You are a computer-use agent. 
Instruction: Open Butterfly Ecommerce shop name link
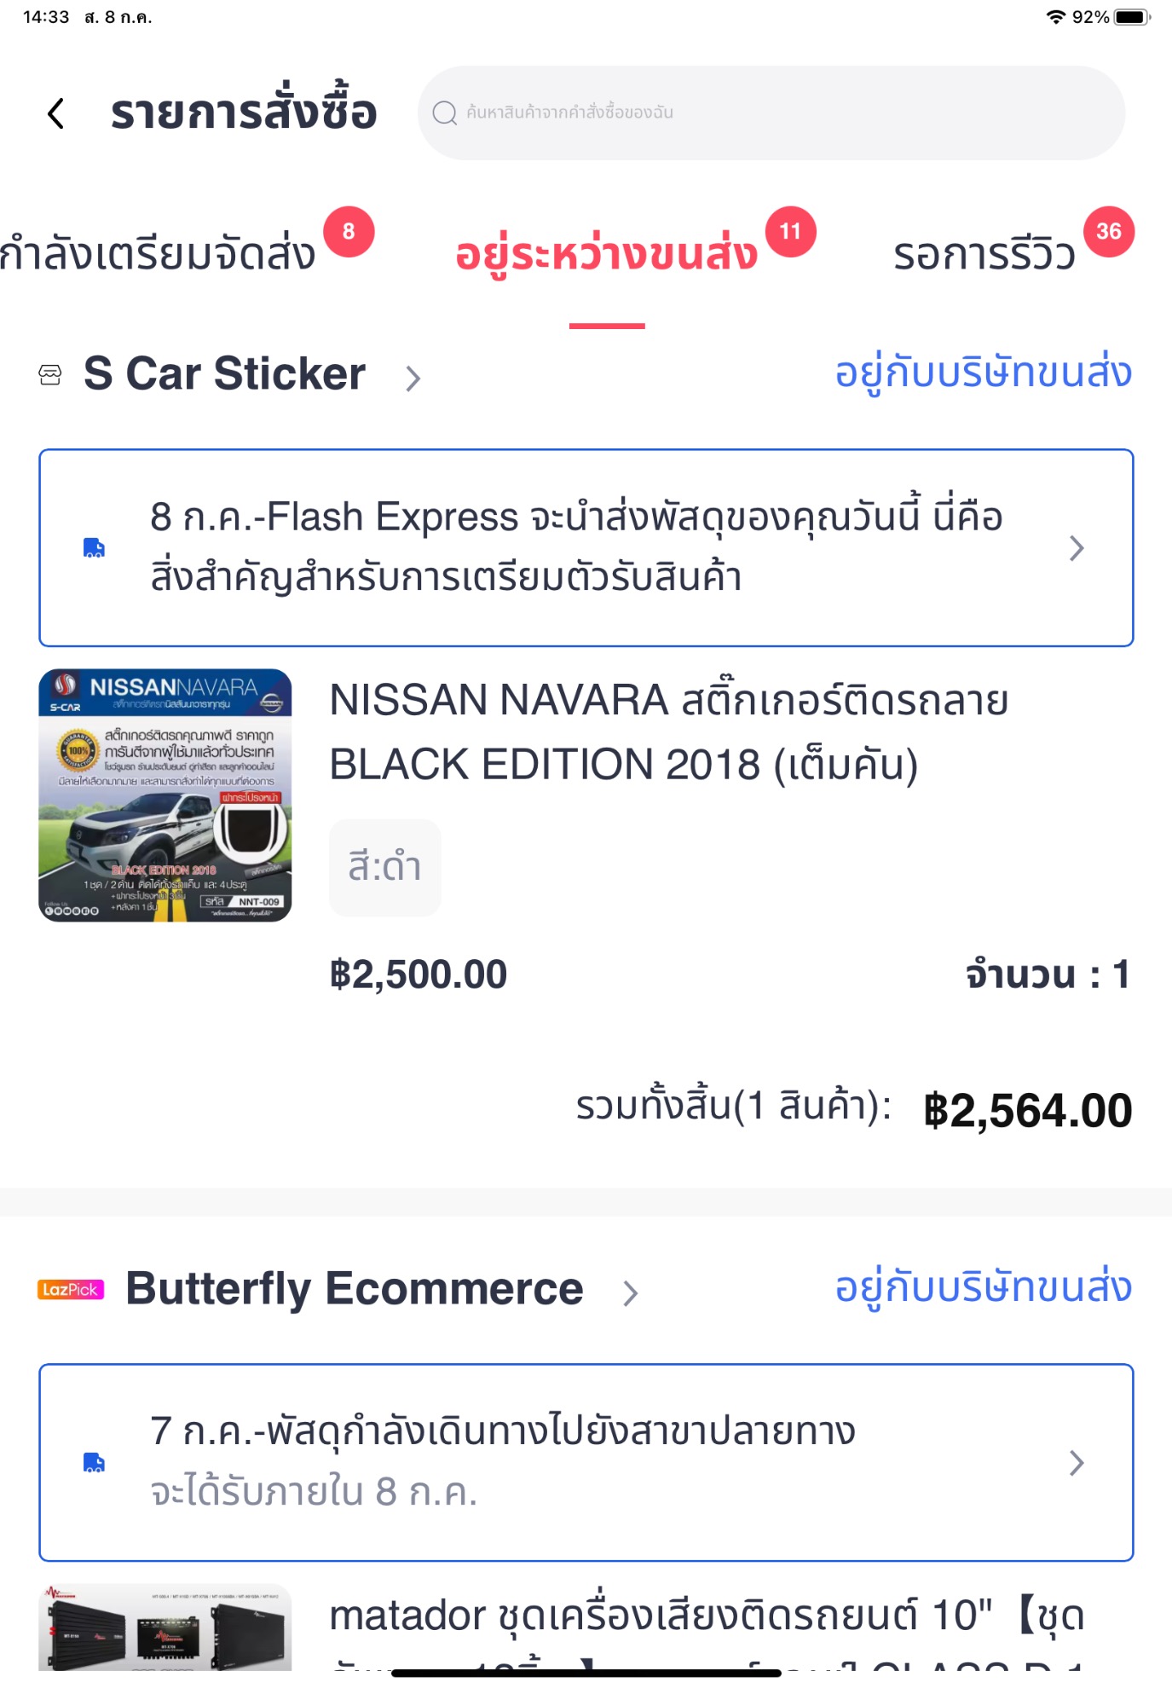coord(354,1289)
